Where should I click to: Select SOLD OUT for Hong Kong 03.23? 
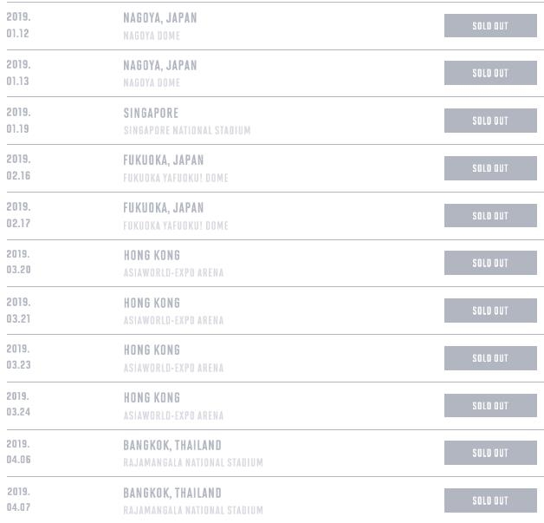tap(490, 358)
